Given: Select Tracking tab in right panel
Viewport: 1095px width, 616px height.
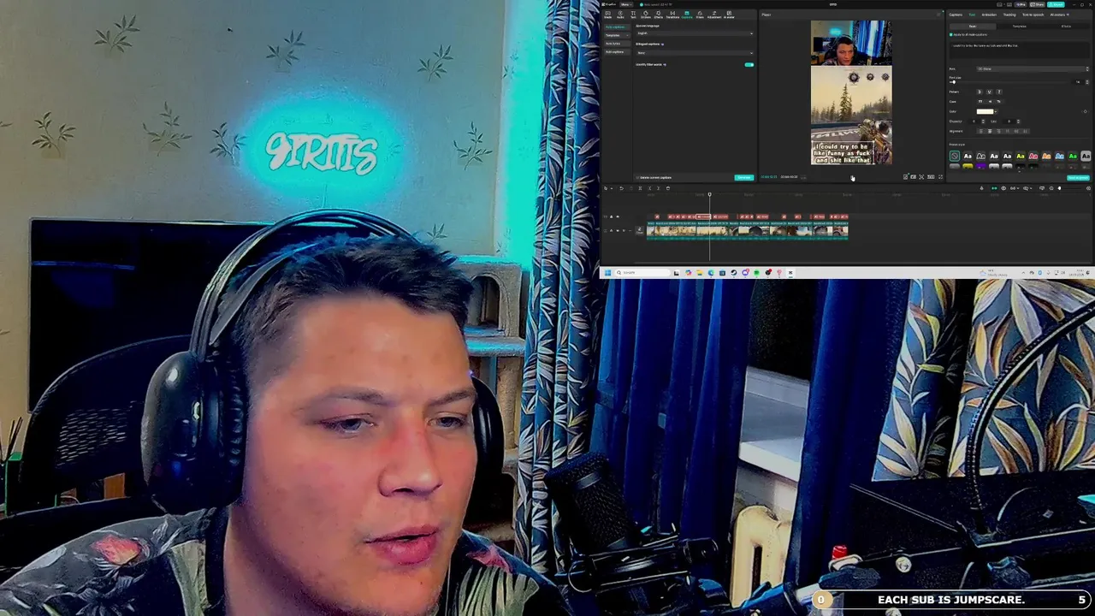Looking at the screenshot, I should pos(1009,15).
